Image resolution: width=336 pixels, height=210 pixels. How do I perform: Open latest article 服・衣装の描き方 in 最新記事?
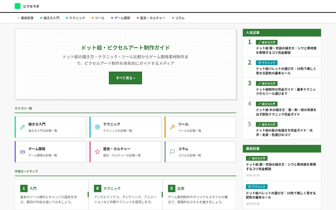(x=281, y=167)
